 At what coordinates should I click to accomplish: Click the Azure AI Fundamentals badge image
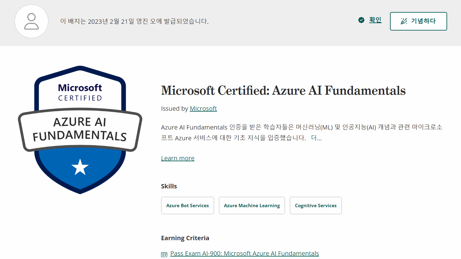[x=80, y=129]
